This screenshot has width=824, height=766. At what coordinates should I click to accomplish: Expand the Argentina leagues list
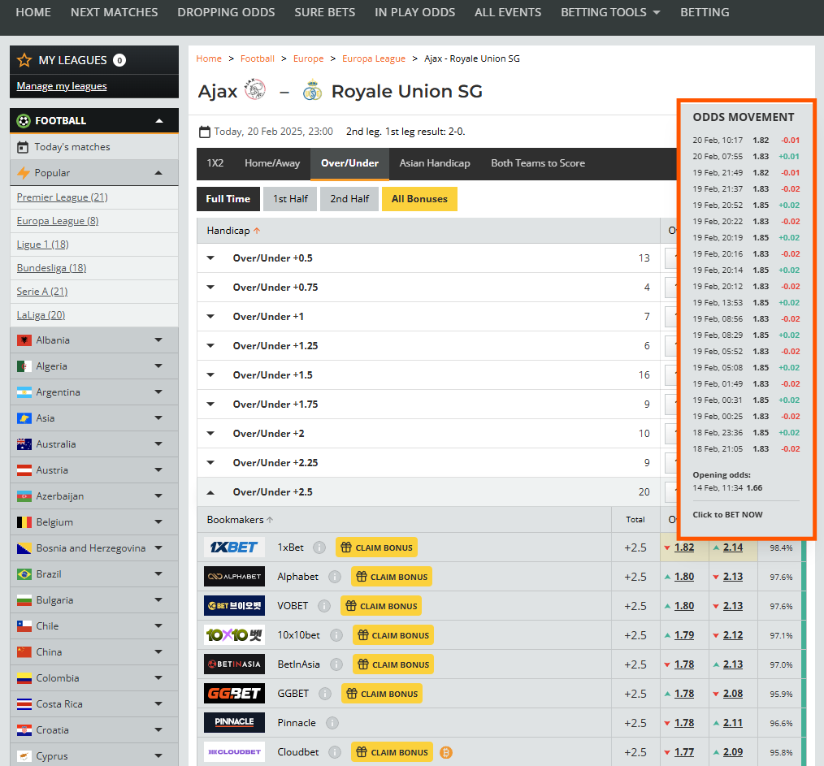tap(158, 392)
